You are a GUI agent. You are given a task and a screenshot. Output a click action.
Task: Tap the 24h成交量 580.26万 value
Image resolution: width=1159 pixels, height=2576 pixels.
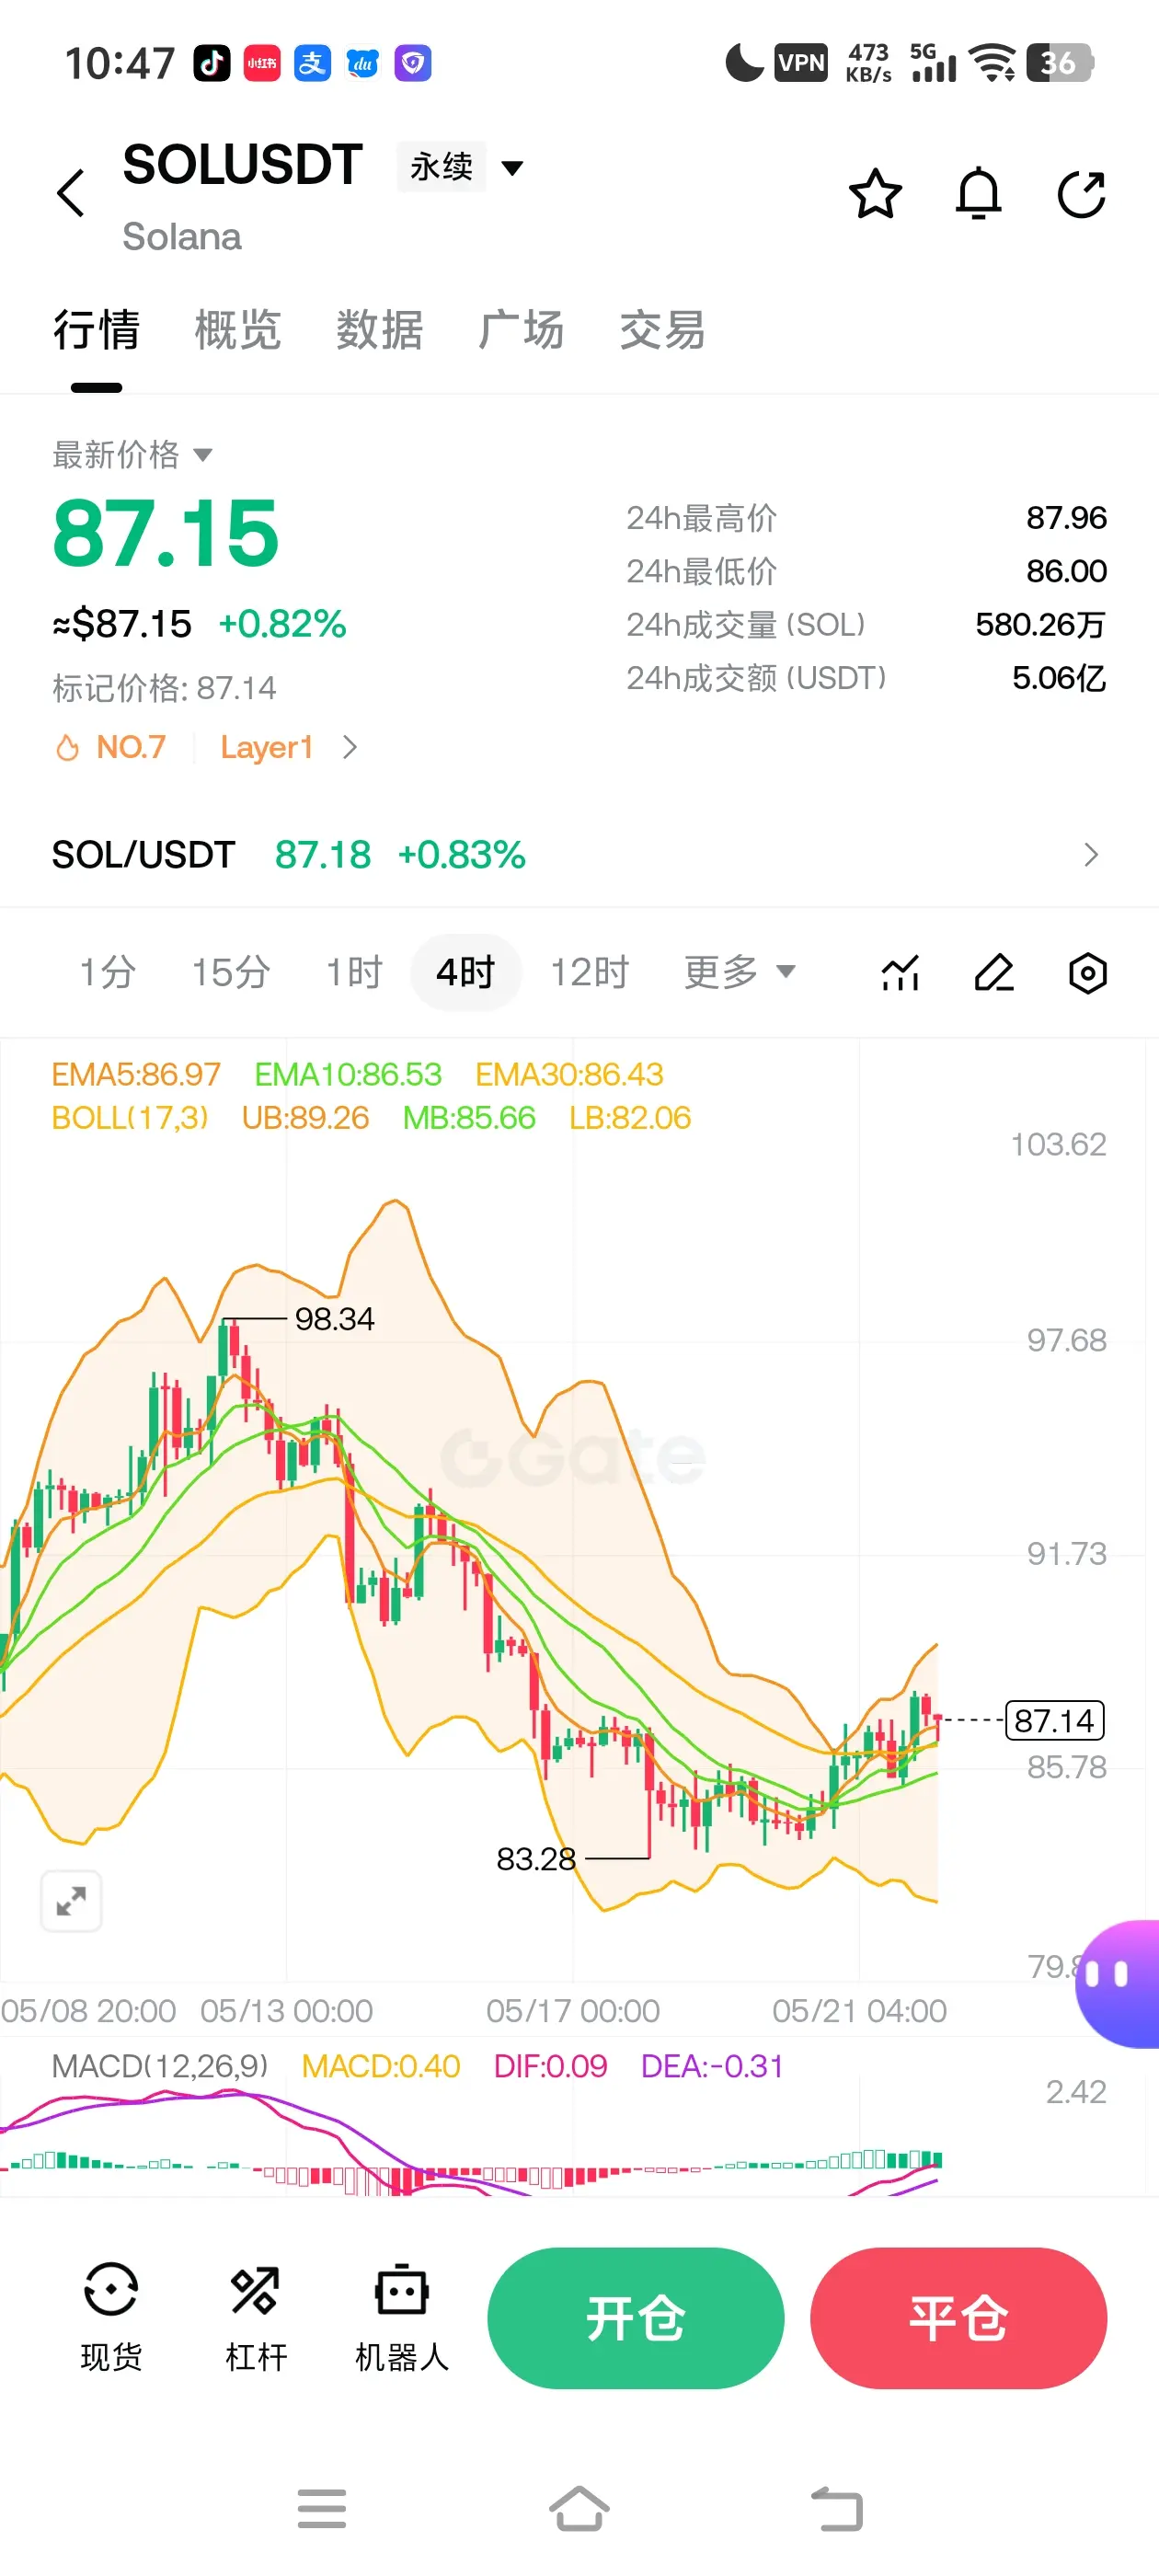pyautogui.click(x=1041, y=625)
